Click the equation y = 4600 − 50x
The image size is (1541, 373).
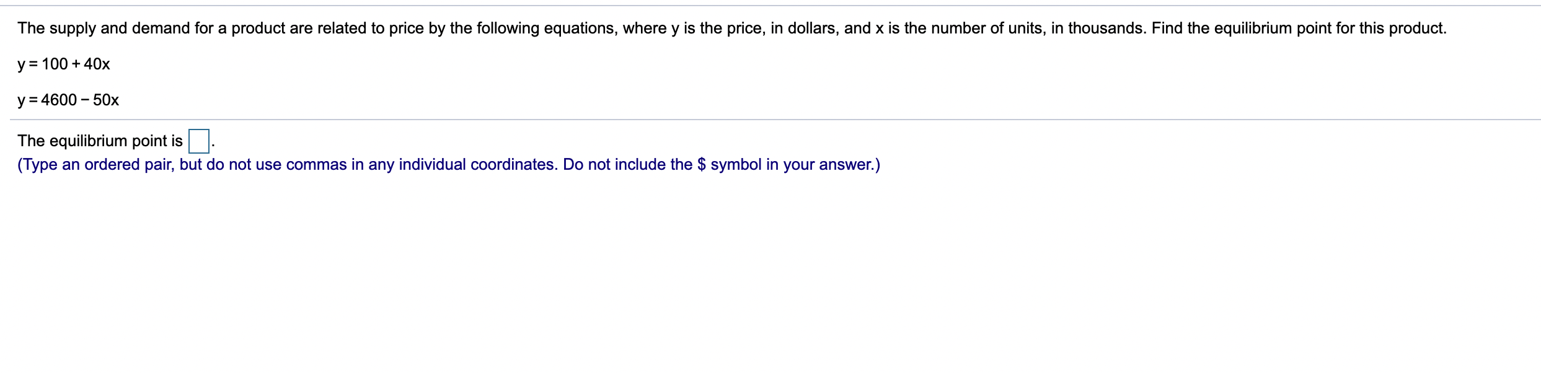68,100
